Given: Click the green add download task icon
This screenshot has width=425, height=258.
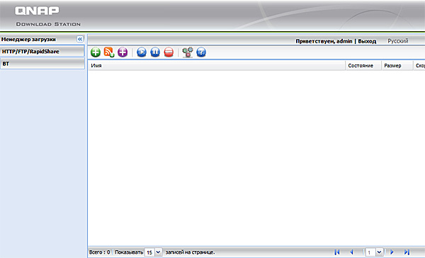Looking at the screenshot, I should (x=96, y=52).
